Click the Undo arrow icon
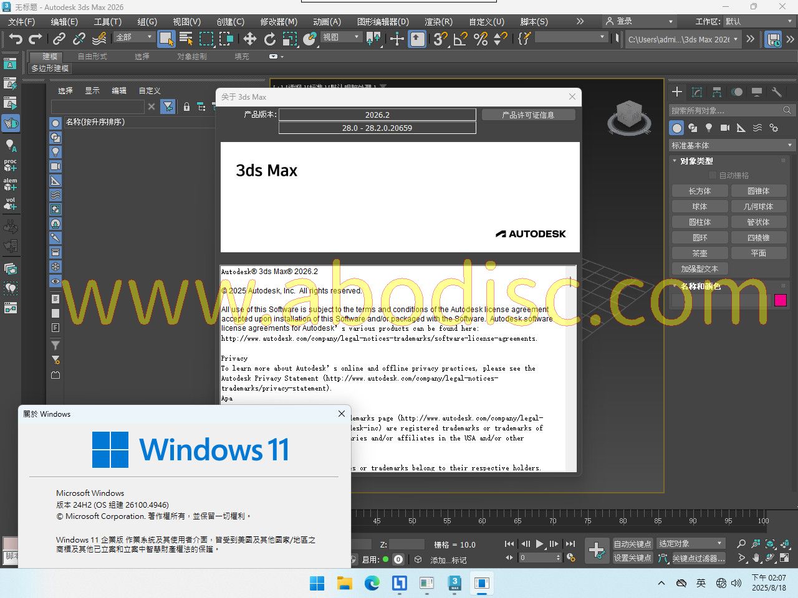Screen dimensions: 798x598 16,39
